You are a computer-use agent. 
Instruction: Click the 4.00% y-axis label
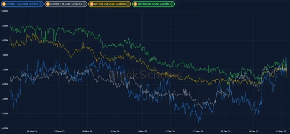coord(5,55)
